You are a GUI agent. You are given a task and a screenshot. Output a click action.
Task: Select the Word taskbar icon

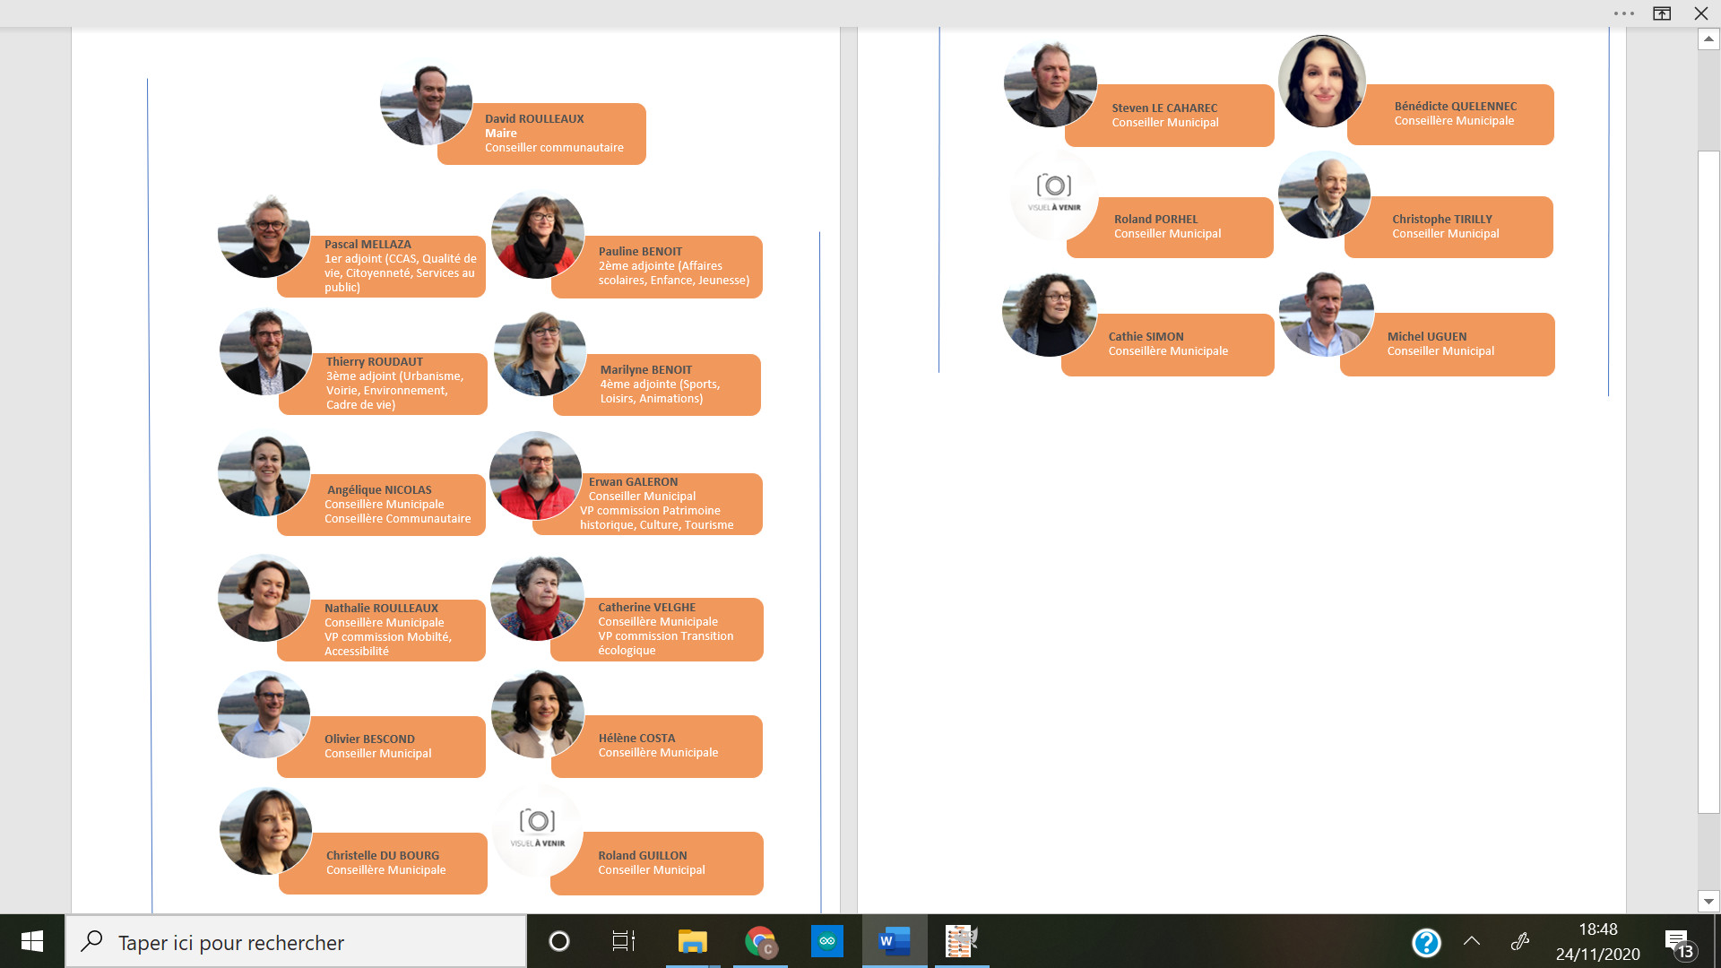coord(895,941)
